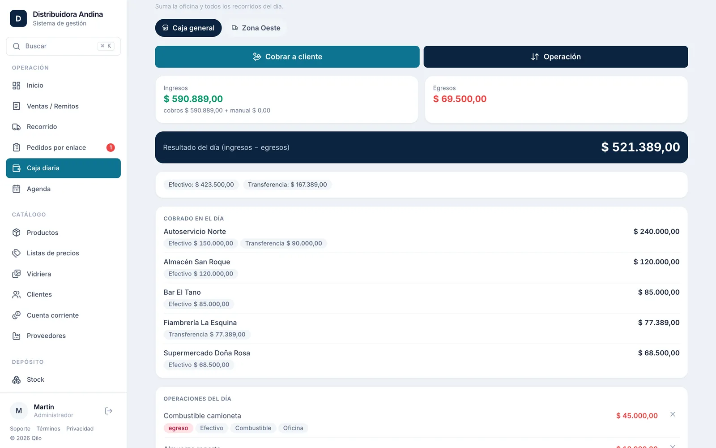
Task: Open the Clientes page
Action: (63, 294)
